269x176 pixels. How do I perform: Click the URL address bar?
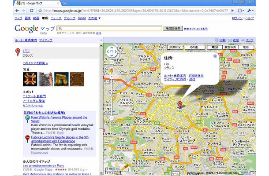[136, 11]
